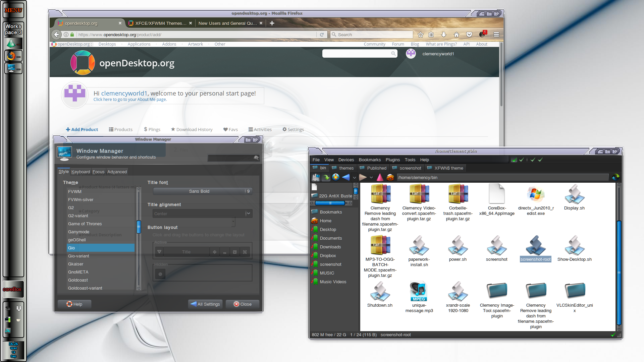Image resolution: width=644 pixels, height=362 pixels.
Task: Toggle the first highlighted green checkmark panel button
Action: [514, 160]
